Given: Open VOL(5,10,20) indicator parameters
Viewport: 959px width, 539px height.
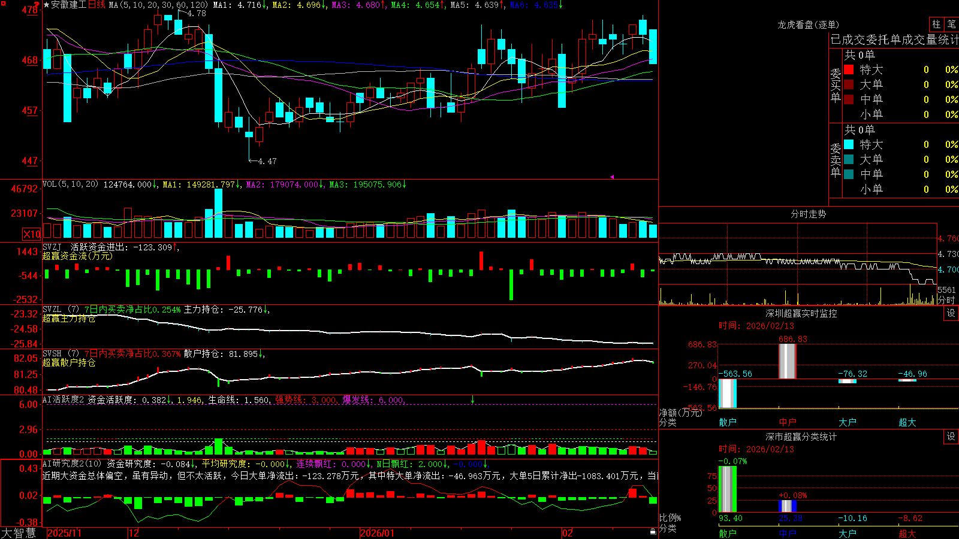Looking at the screenshot, I should point(70,184).
